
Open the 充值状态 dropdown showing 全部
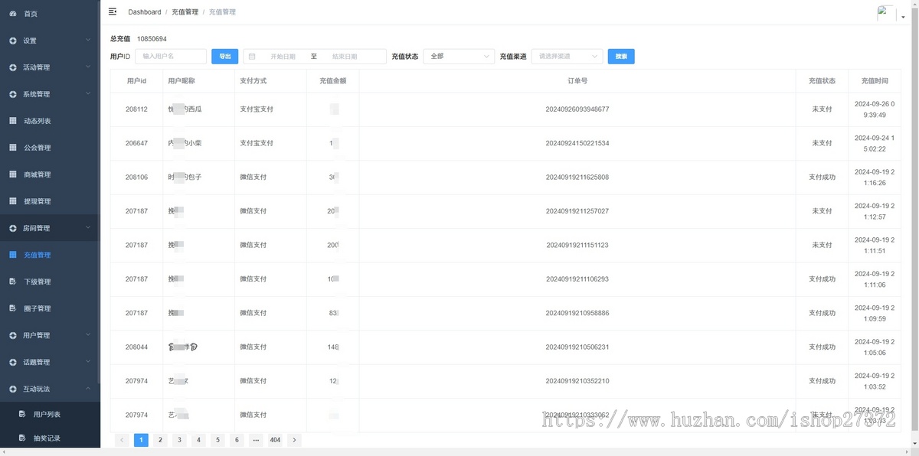pos(459,57)
